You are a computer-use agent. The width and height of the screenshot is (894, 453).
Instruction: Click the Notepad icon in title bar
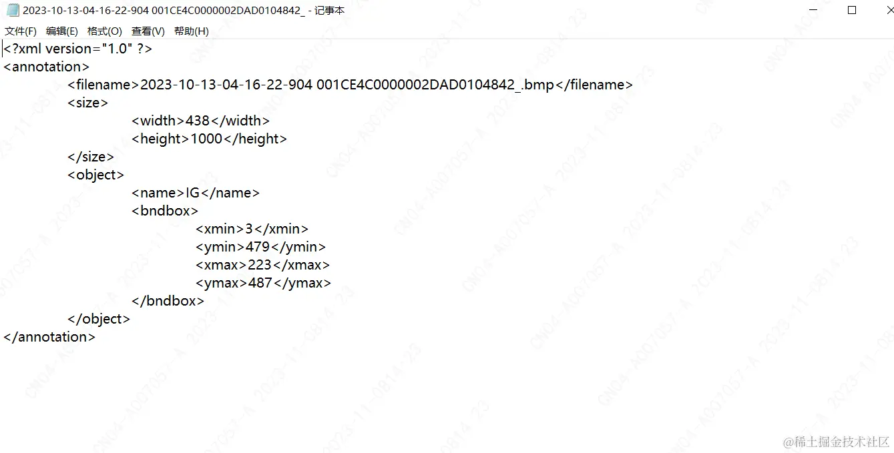(13, 10)
